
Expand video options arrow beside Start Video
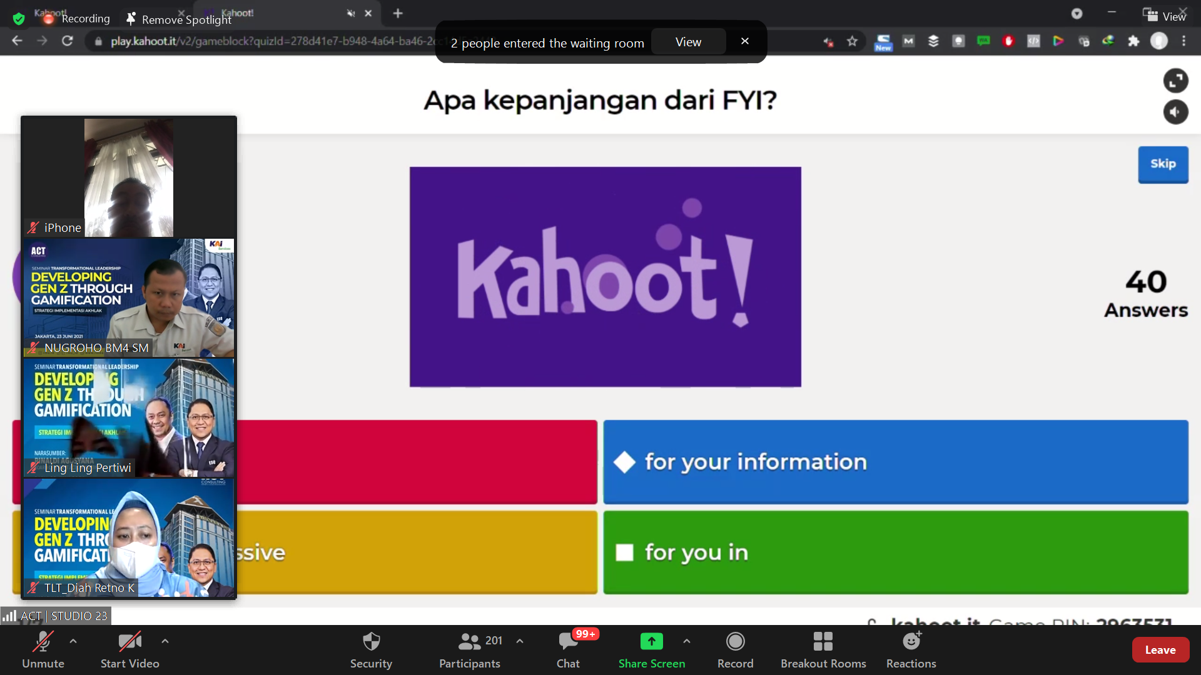click(165, 641)
